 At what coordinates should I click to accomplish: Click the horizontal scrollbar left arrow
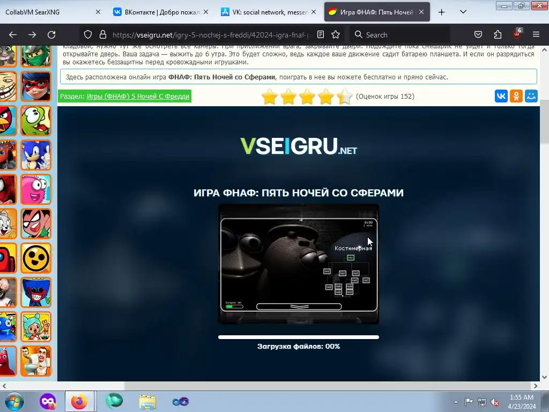pos(4,386)
